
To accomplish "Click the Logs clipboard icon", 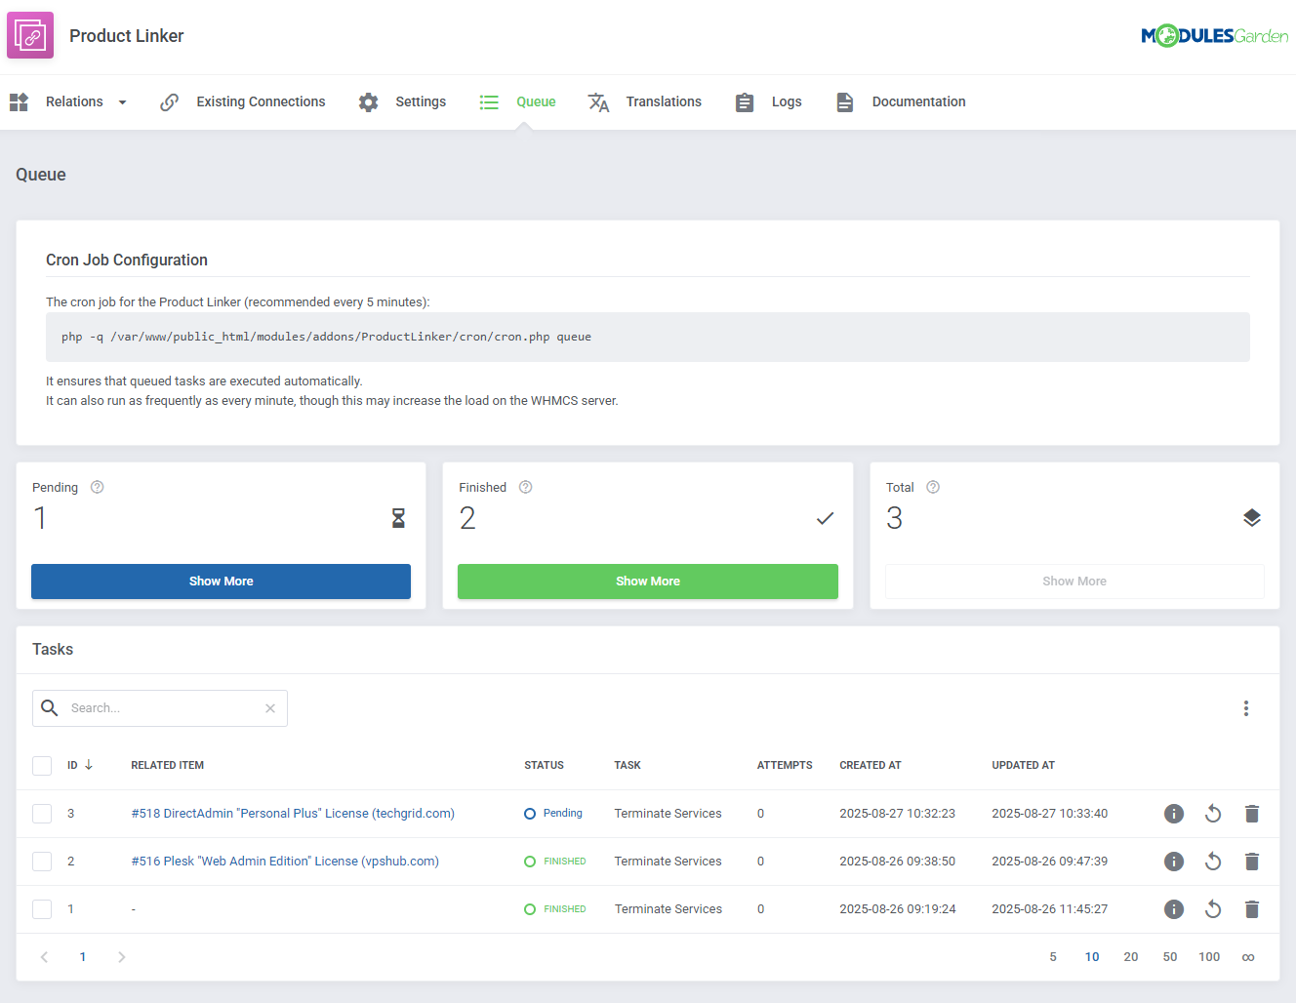I will pyautogui.click(x=744, y=101).
